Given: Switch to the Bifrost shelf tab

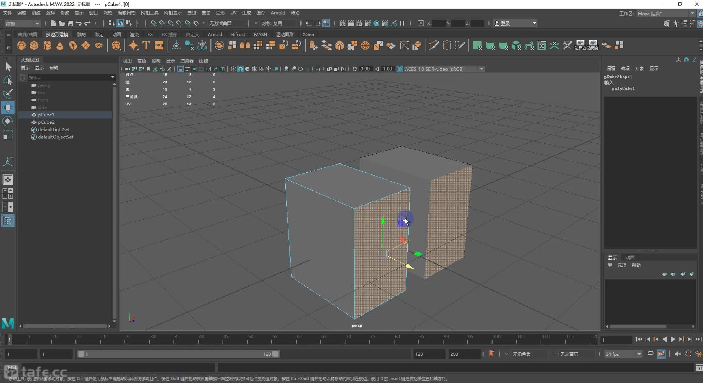Looking at the screenshot, I should click(x=238, y=34).
